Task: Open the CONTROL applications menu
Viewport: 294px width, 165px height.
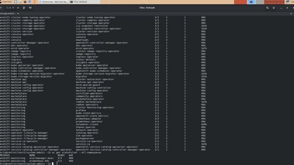Action: pyautogui.click(x=6, y=2)
